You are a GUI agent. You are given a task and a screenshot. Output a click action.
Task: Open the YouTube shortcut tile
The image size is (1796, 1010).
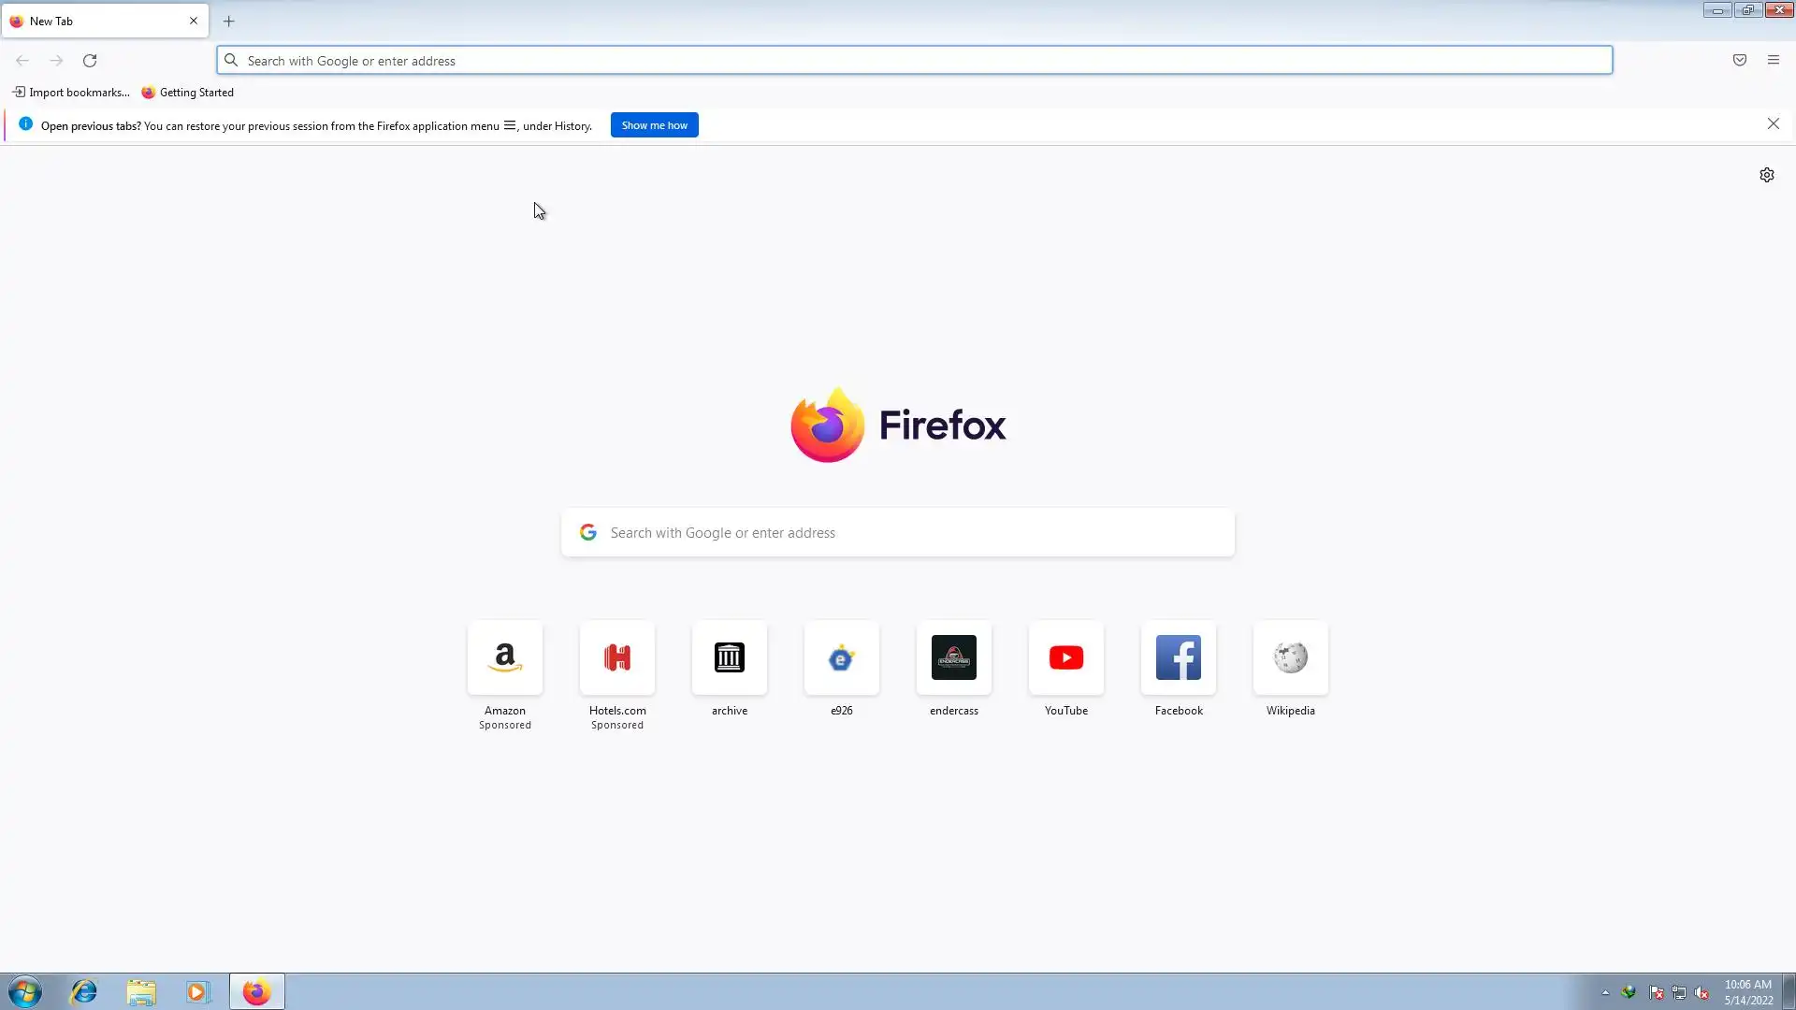1065,658
